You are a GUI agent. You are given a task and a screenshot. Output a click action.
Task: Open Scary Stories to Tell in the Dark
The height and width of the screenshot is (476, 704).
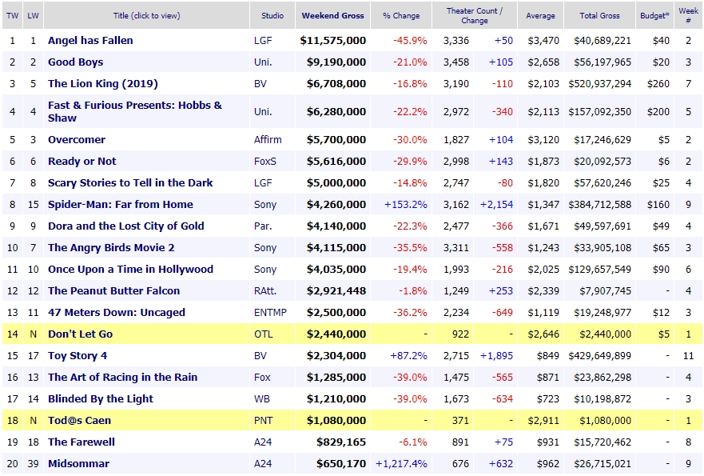pos(130,183)
